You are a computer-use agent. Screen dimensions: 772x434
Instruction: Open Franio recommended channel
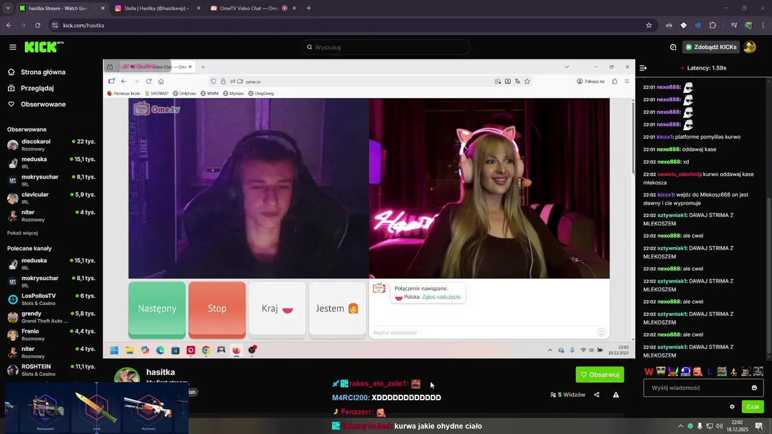(51, 334)
